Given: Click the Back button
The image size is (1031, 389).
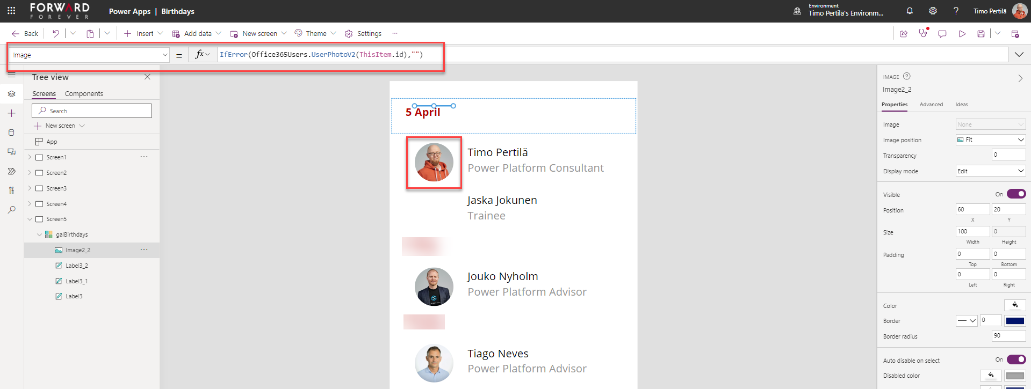Looking at the screenshot, I should pos(25,33).
